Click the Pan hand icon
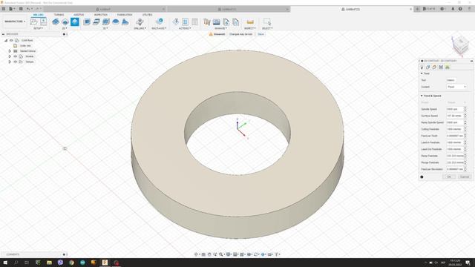Viewport: 475px width, 267px height. (x=209, y=254)
